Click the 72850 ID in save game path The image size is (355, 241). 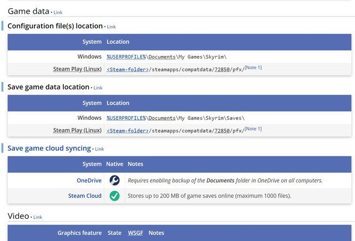coord(222,131)
